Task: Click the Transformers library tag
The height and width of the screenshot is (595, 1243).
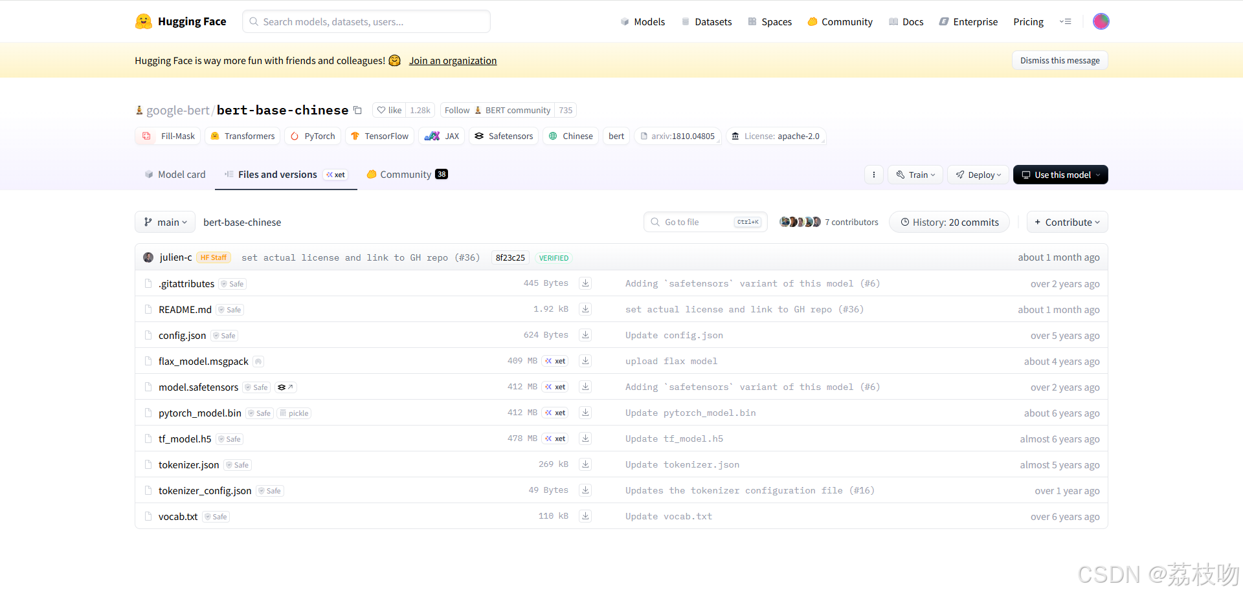Action: pyautogui.click(x=243, y=136)
